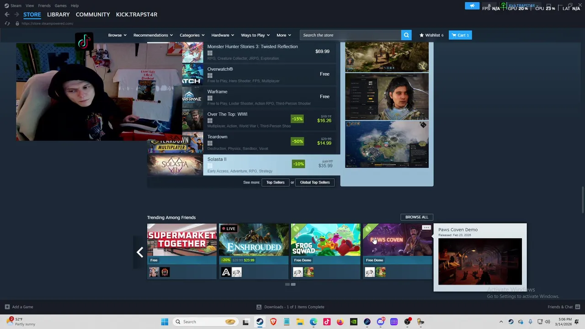Expand the Browse dropdown menu
The image size is (585, 329).
point(117,35)
